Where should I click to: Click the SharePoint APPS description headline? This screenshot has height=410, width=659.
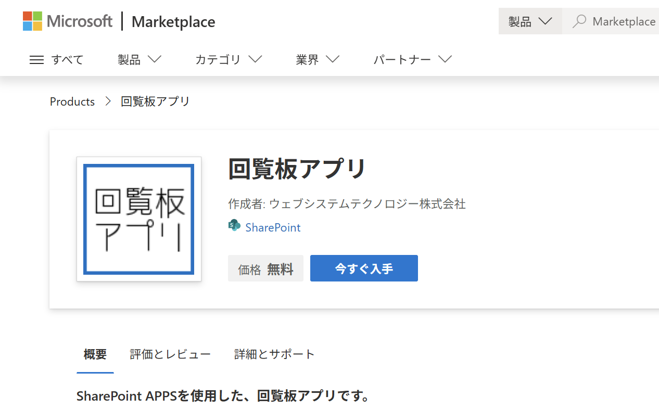pyautogui.click(x=223, y=396)
